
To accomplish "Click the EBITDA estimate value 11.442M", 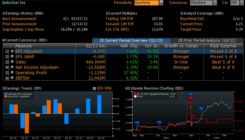I will pyautogui.click(x=97, y=78).
